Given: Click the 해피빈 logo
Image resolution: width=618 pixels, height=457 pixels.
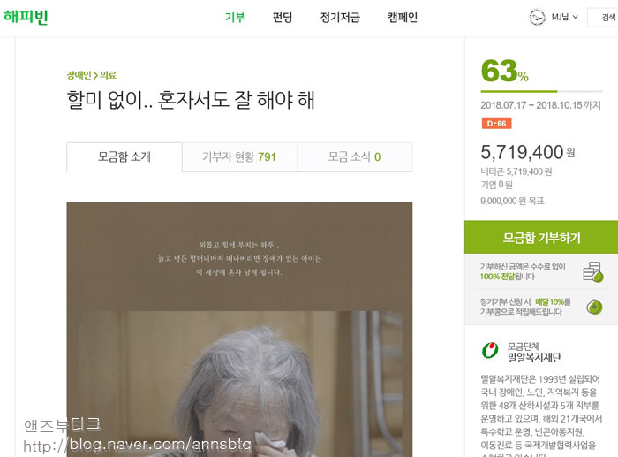Looking at the screenshot, I should [x=26, y=17].
